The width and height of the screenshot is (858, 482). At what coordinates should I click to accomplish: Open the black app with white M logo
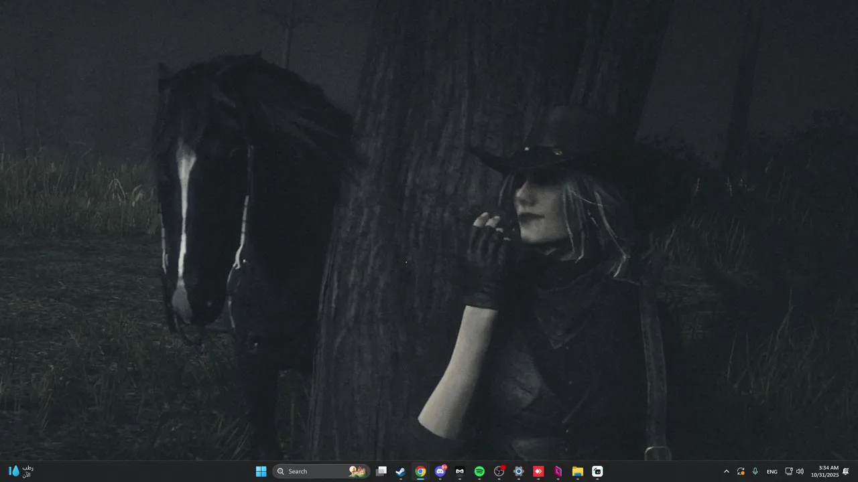(x=460, y=471)
